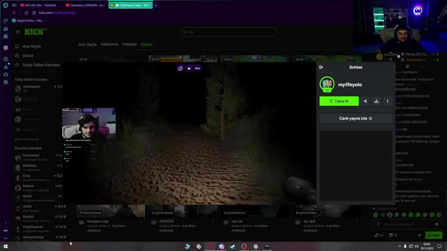Open Steam from the taskbar
The width and height of the screenshot is (447, 251).
pos(233,246)
